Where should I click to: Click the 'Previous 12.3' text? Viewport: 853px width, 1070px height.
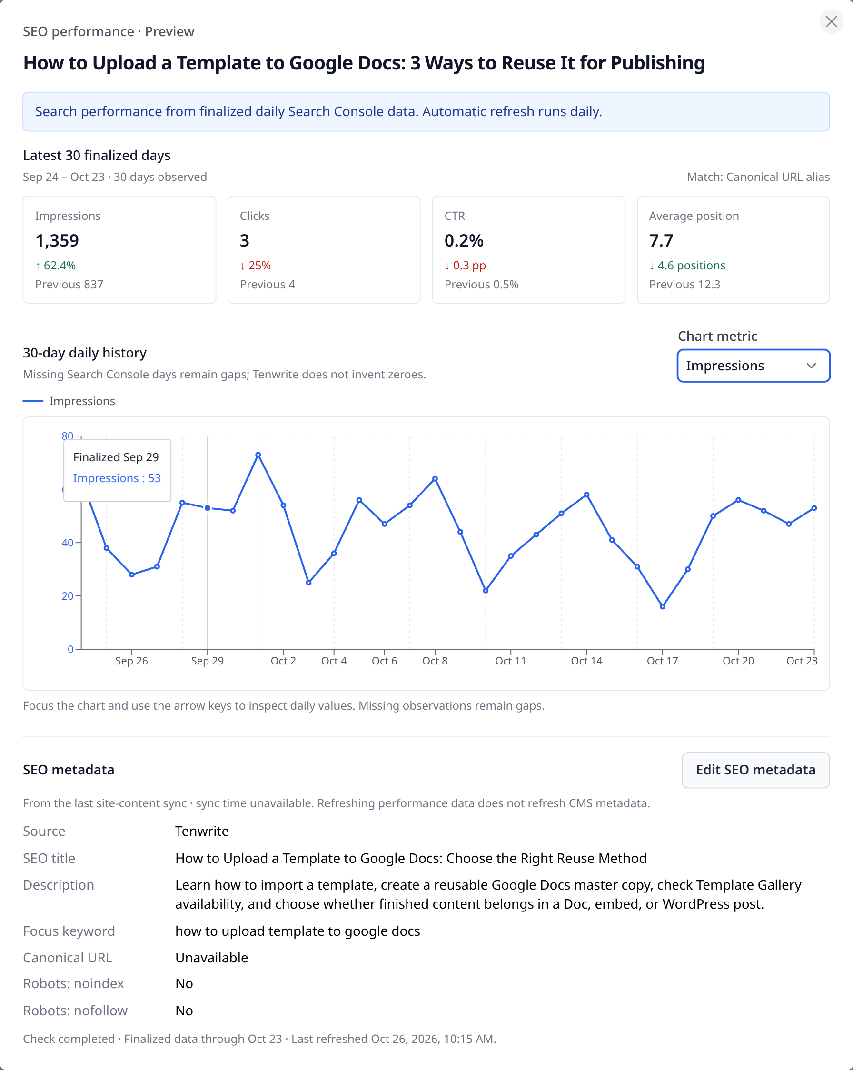(684, 284)
